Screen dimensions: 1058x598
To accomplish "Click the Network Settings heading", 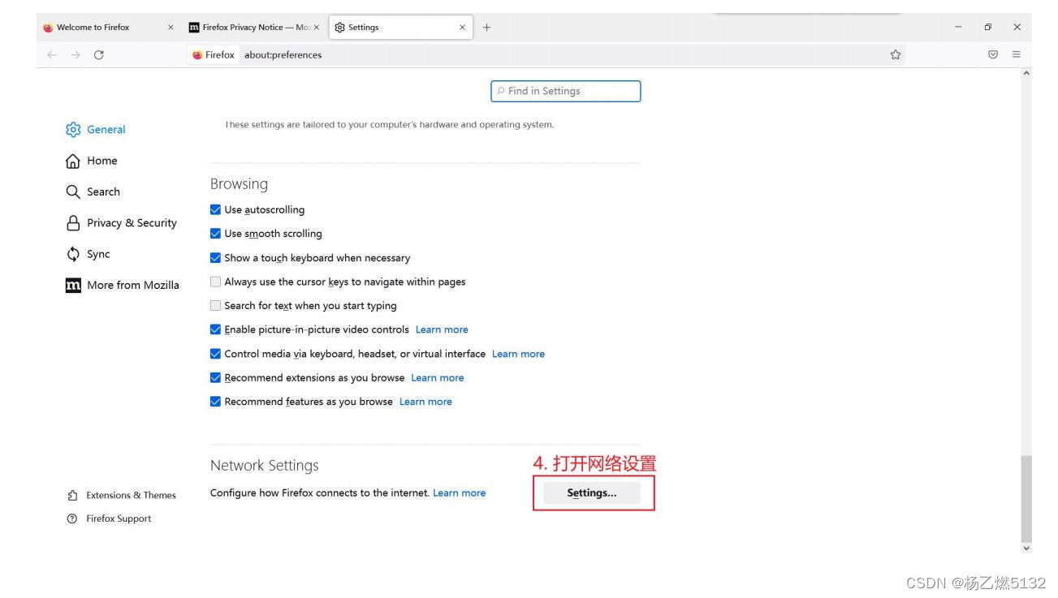I will coord(265,466).
